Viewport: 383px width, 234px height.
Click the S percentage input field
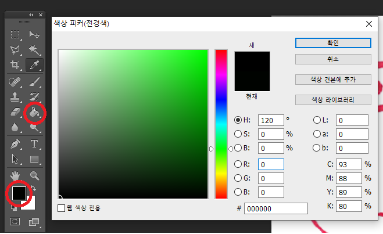click(x=271, y=134)
